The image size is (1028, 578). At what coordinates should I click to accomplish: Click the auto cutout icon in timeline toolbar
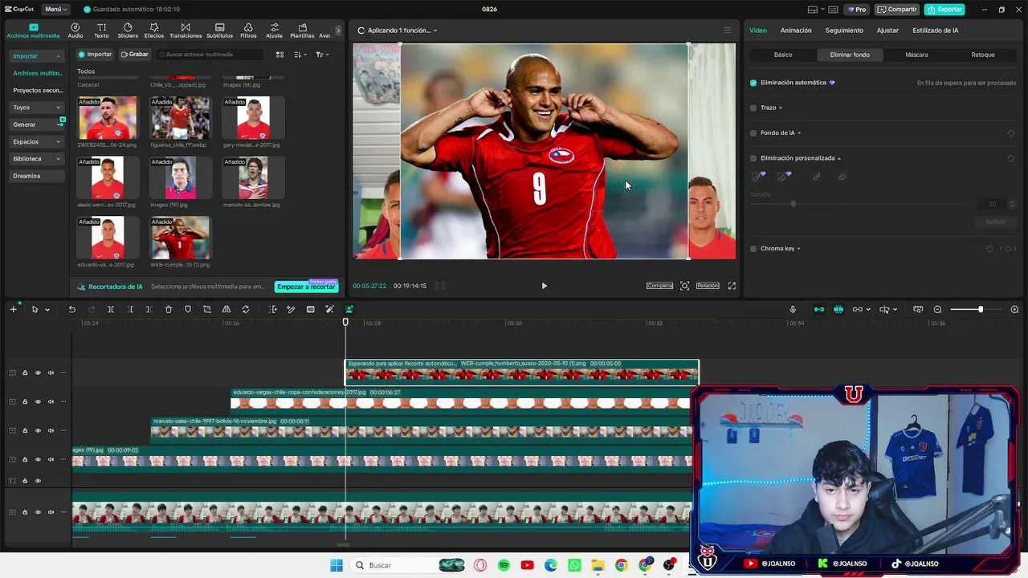tap(349, 310)
